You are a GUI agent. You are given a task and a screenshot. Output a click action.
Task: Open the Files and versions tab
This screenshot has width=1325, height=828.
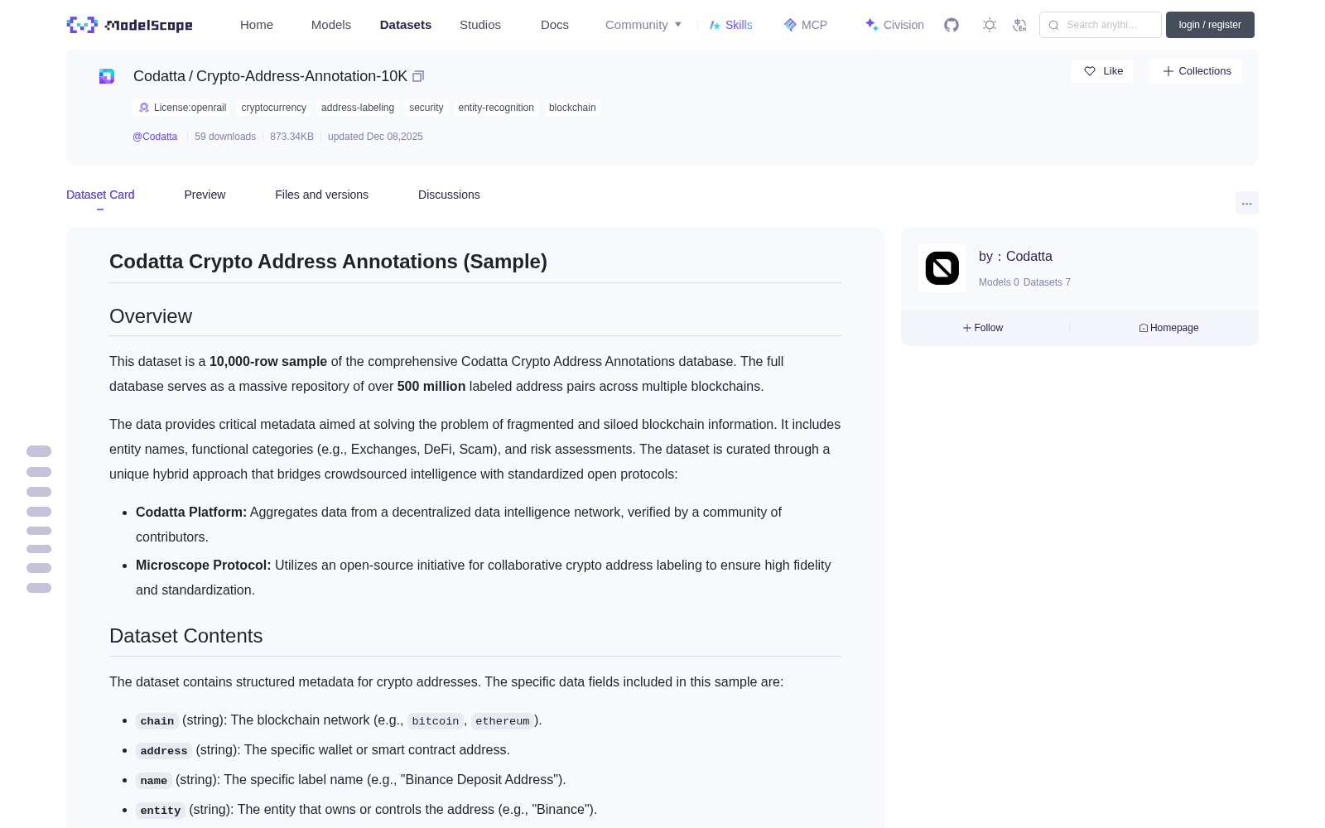[x=321, y=195]
